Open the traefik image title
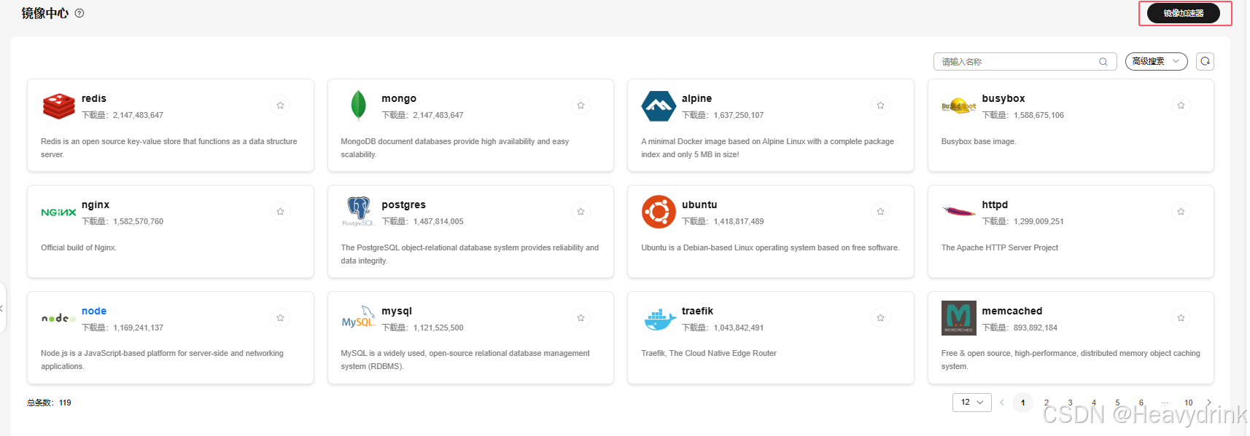The width and height of the screenshot is (1250, 436). coord(697,311)
